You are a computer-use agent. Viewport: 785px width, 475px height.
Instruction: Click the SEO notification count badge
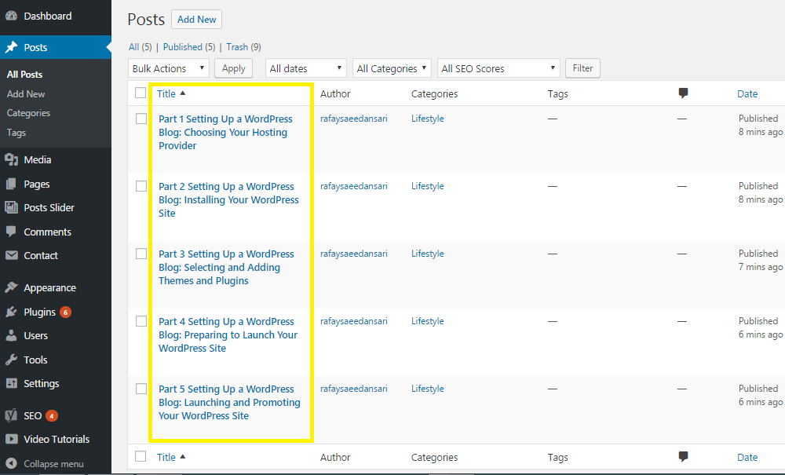tap(52, 416)
